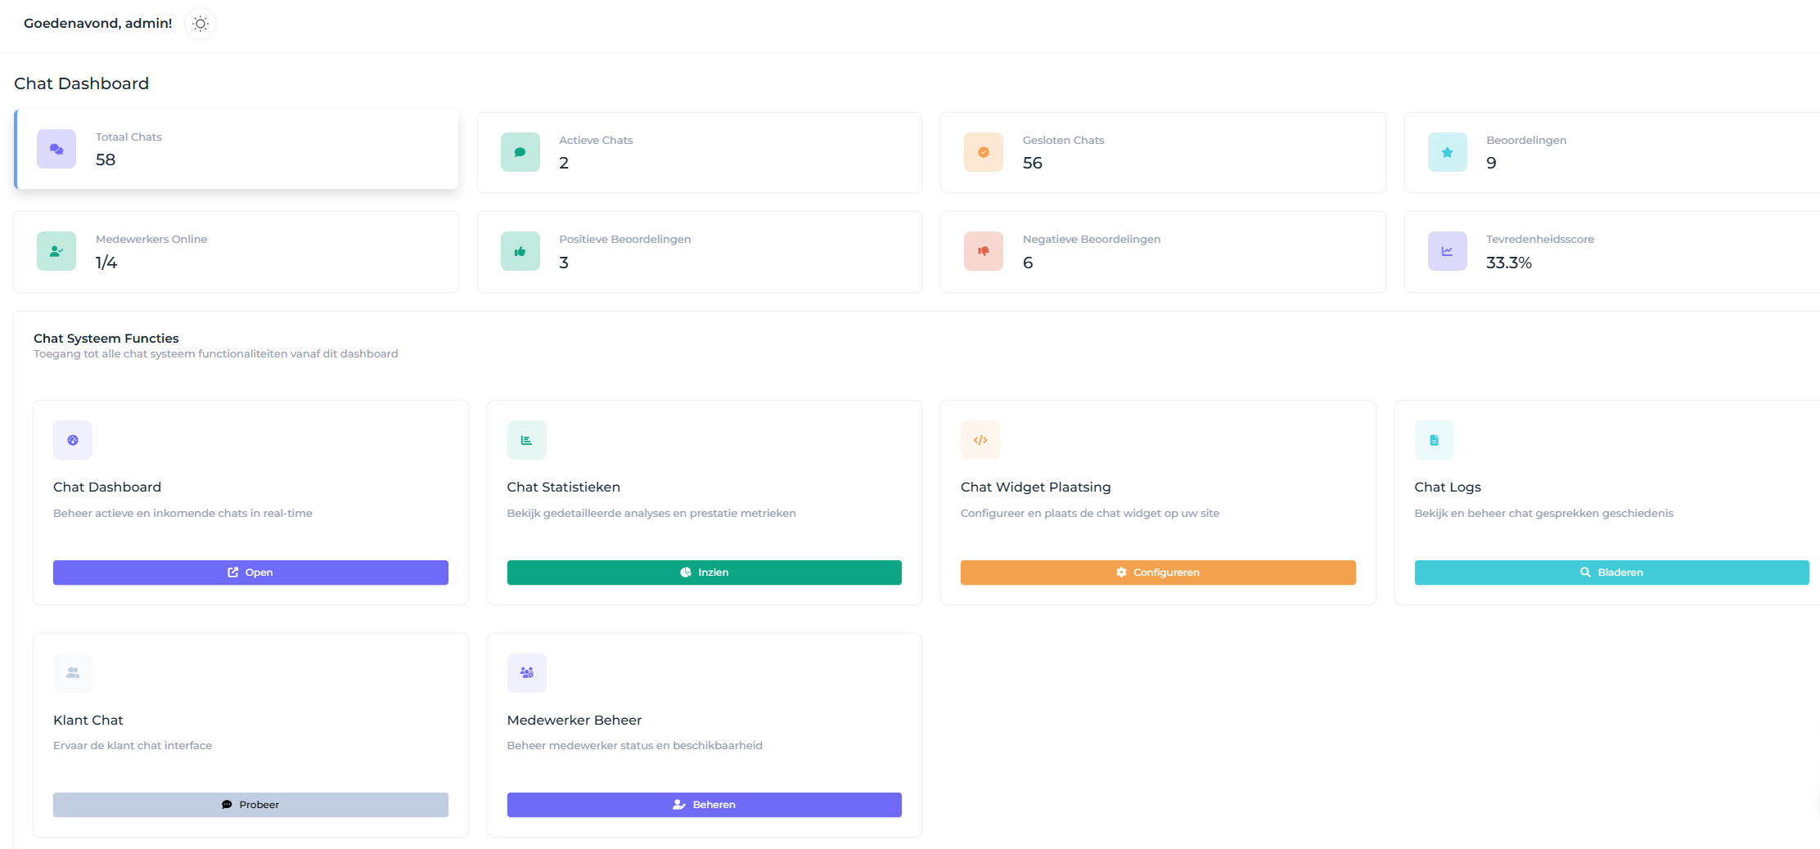Viewport: 1820px width, 849px height.
Task: Click the Gesloten Chats orange check icon
Action: [983, 152]
